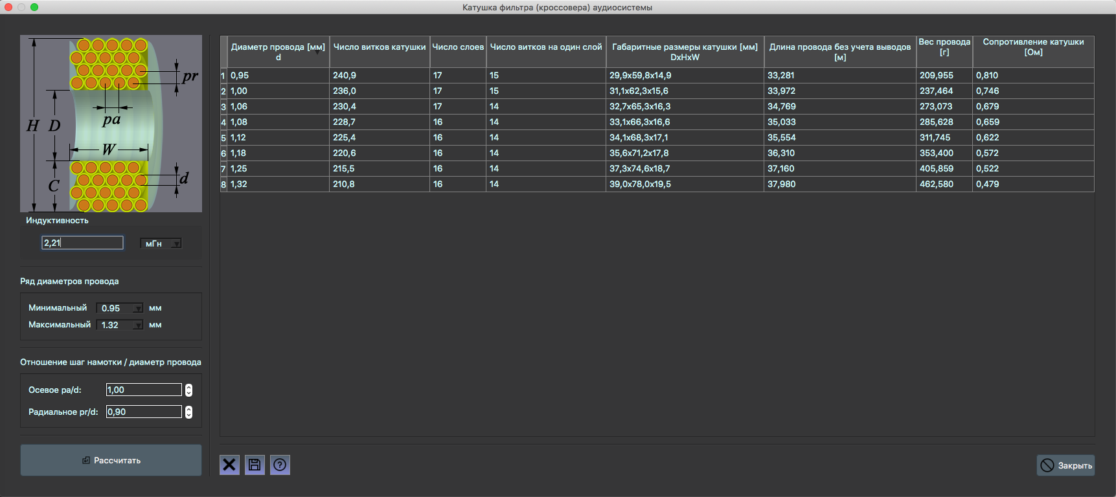This screenshot has height=497, width=1116.
Task: Sort by Сопротивление катушки column header
Action: tap(1033, 52)
